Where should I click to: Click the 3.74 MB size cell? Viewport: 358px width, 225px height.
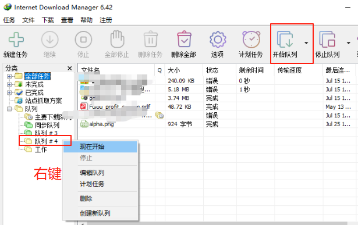(179, 98)
